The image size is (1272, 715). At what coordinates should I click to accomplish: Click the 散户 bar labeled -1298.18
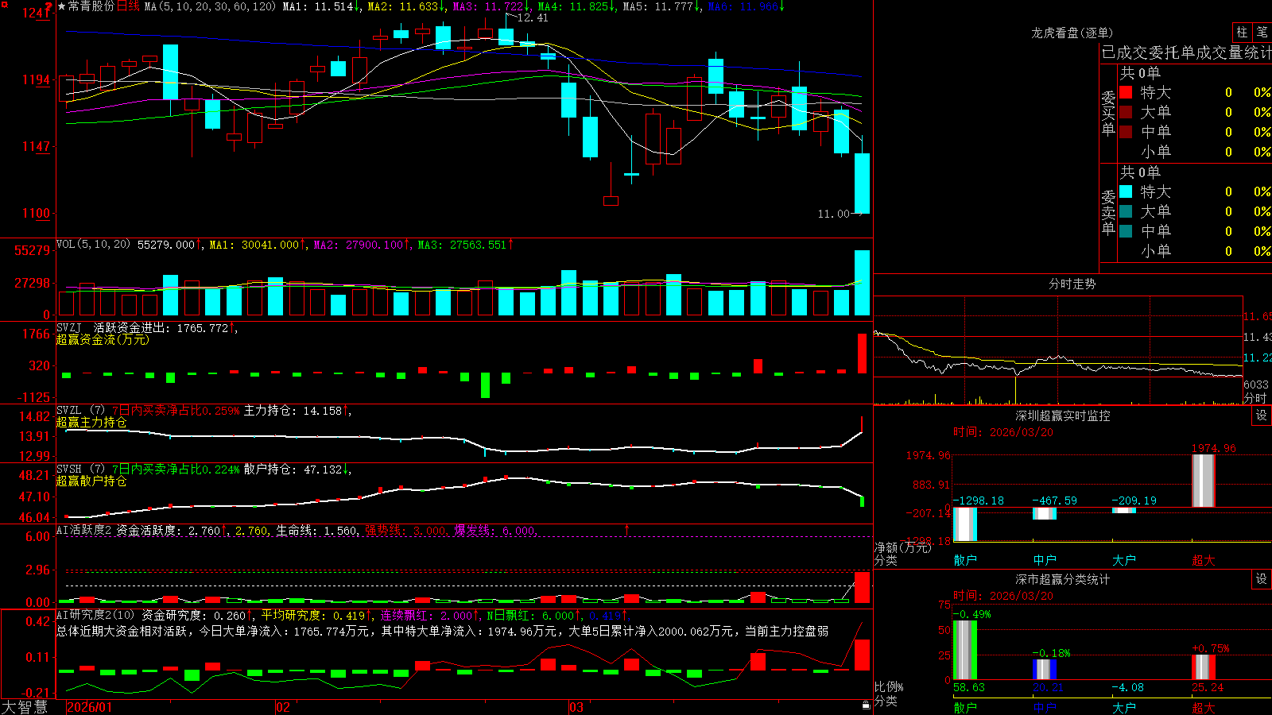965,524
